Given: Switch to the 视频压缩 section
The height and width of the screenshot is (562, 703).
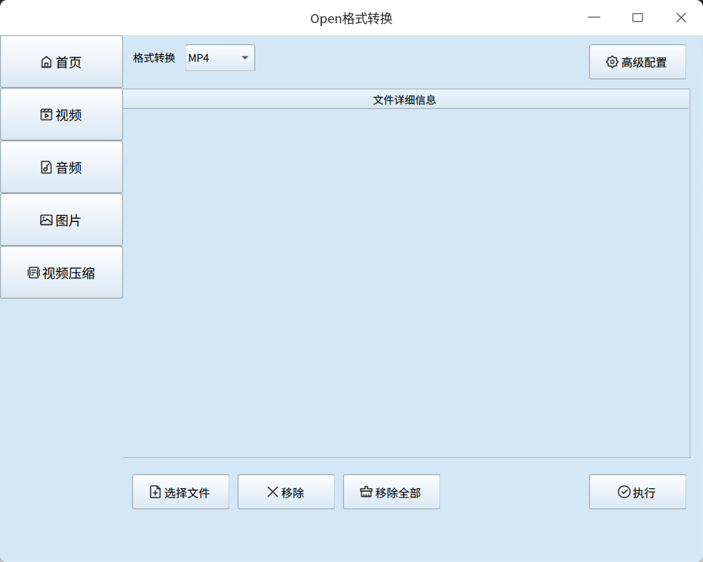Looking at the screenshot, I should 61,273.
